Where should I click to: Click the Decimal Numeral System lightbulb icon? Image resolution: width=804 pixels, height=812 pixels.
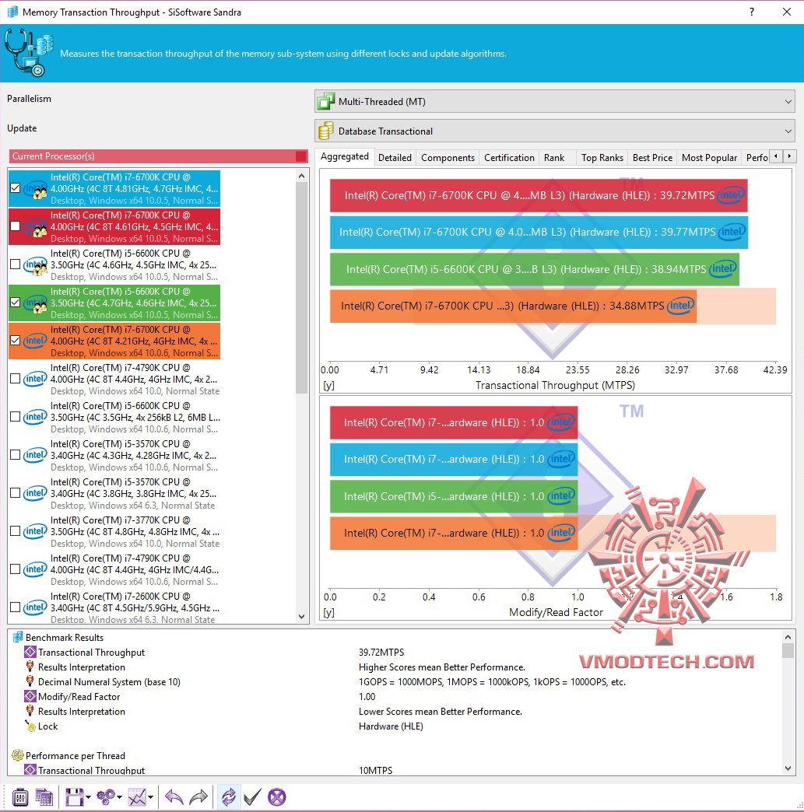[30, 681]
